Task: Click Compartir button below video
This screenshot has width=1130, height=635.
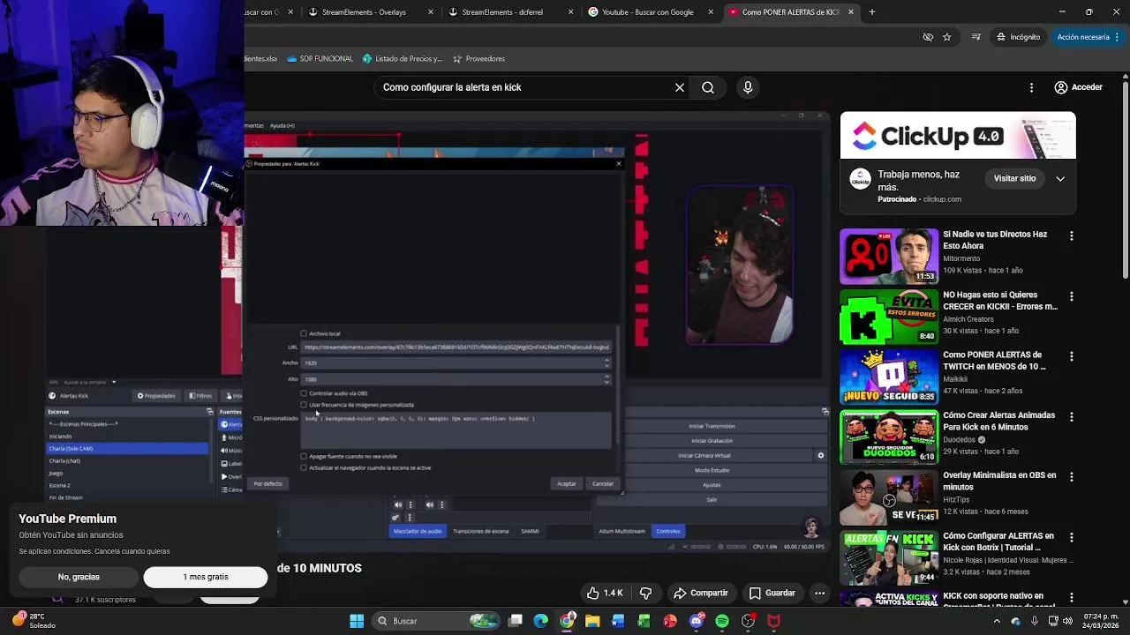Action: [700, 593]
